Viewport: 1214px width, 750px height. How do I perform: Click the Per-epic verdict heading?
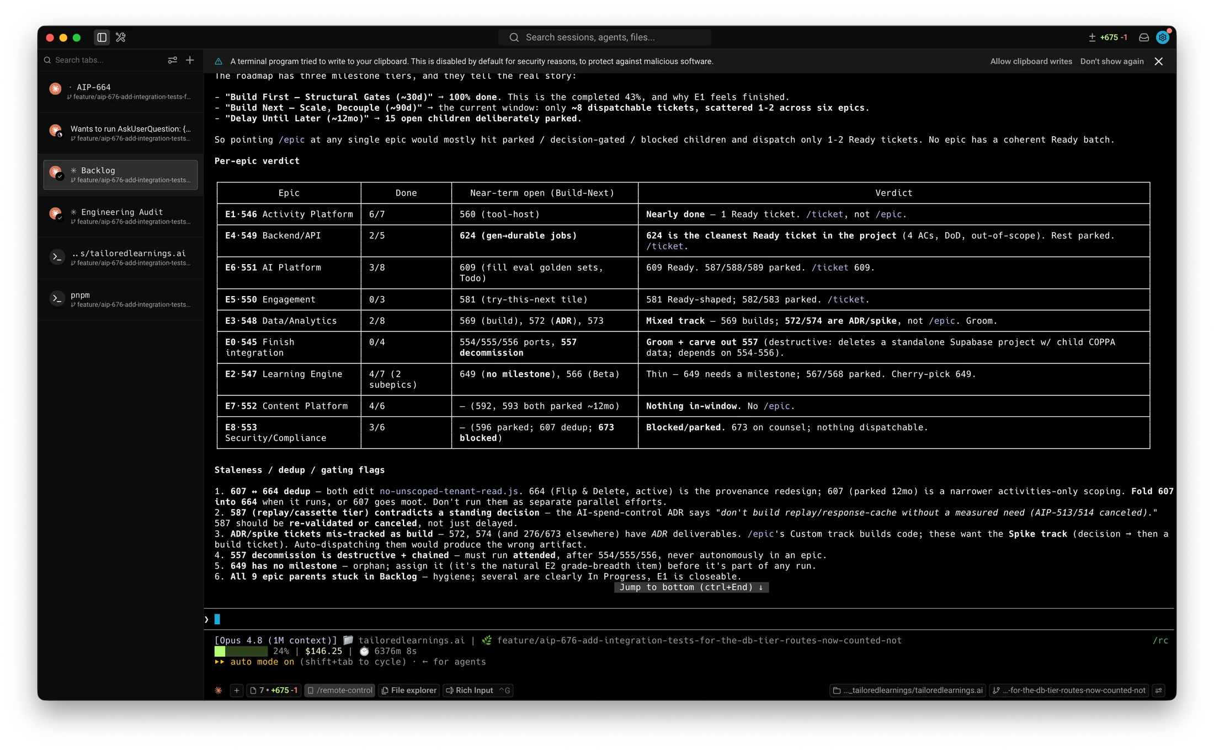coord(257,161)
